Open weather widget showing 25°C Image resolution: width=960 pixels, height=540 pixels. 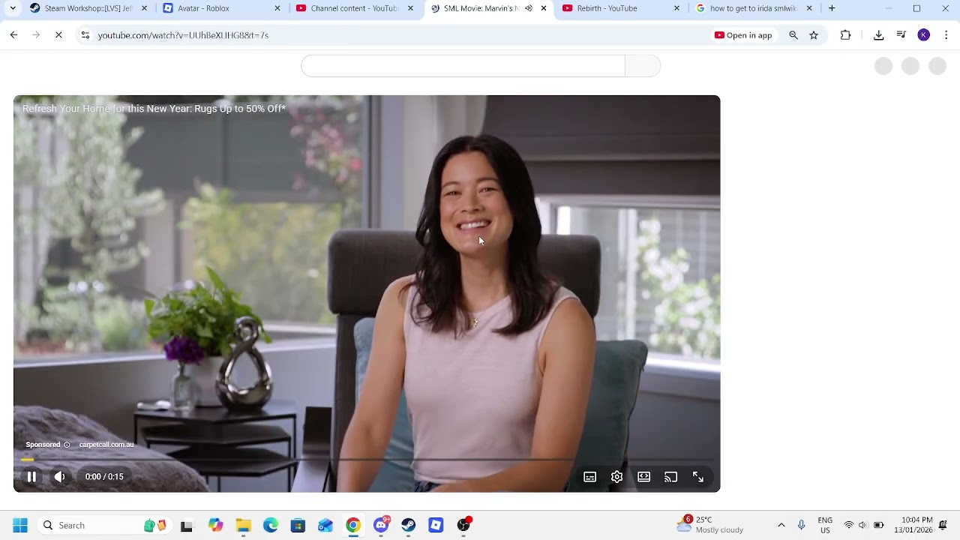coord(709,525)
